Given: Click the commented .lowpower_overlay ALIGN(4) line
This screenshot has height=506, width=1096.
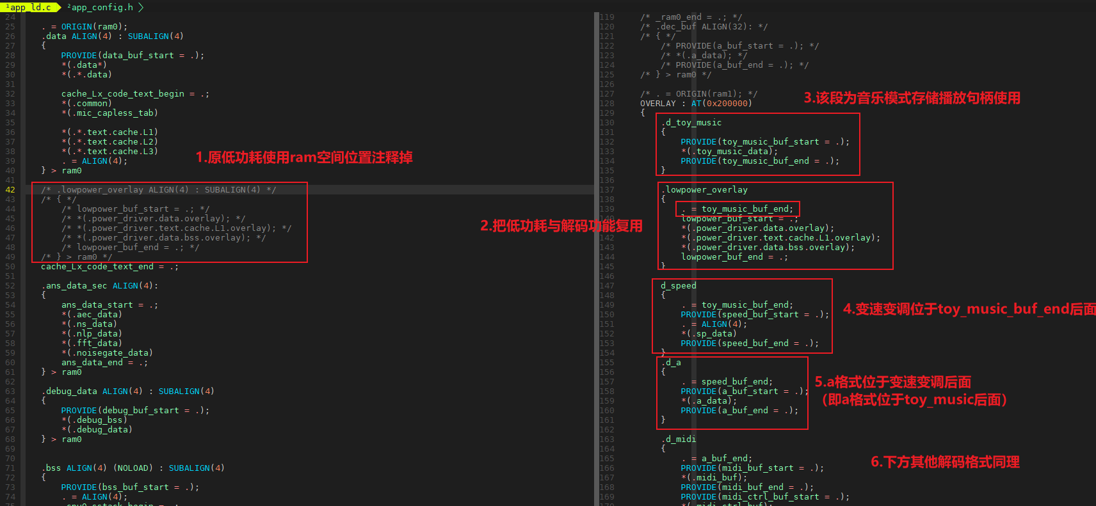Looking at the screenshot, I should coord(159,189).
